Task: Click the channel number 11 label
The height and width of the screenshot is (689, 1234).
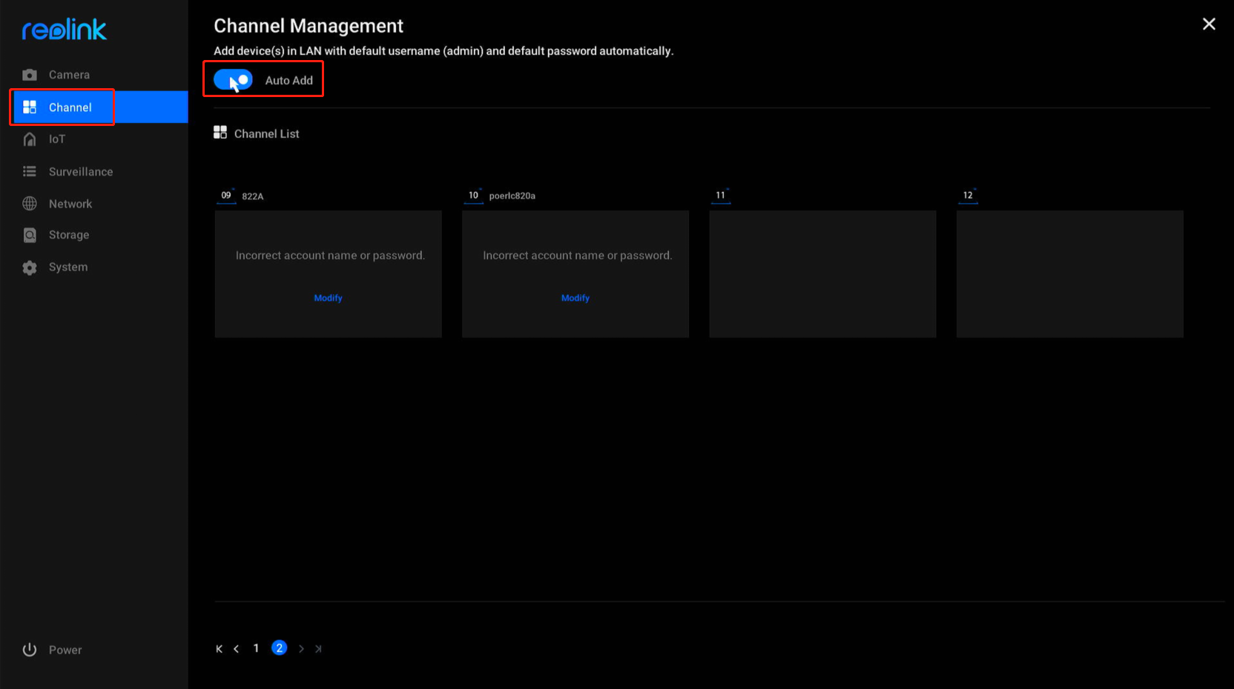Action: (x=721, y=196)
